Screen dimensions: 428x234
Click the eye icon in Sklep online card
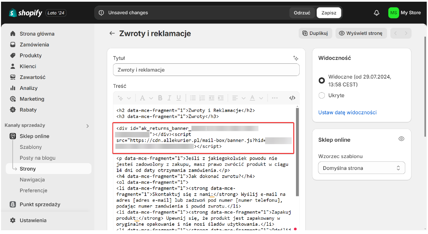point(402,139)
